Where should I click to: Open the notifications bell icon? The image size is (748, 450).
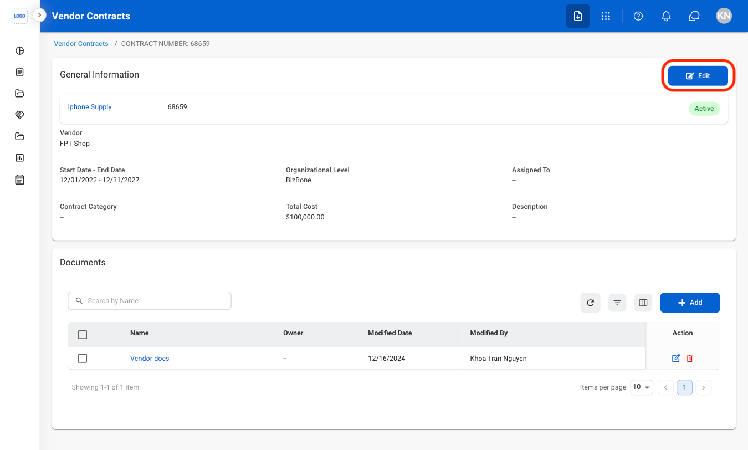pos(667,16)
